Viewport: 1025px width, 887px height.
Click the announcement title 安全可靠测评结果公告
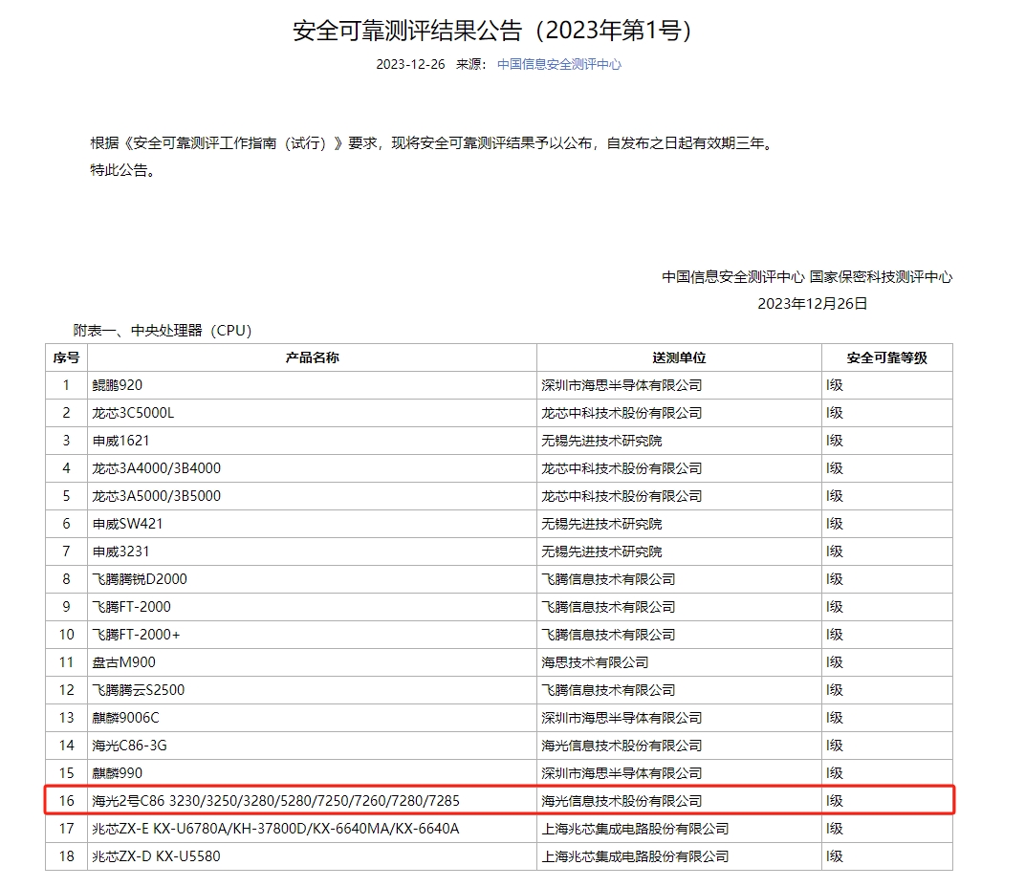click(491, 30)
